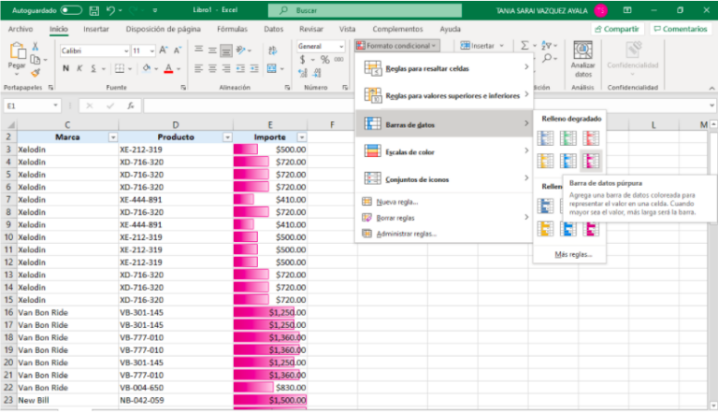Click the decrease indent icon
The height and width of the screenshot is (412, 718).
point(240,69)
